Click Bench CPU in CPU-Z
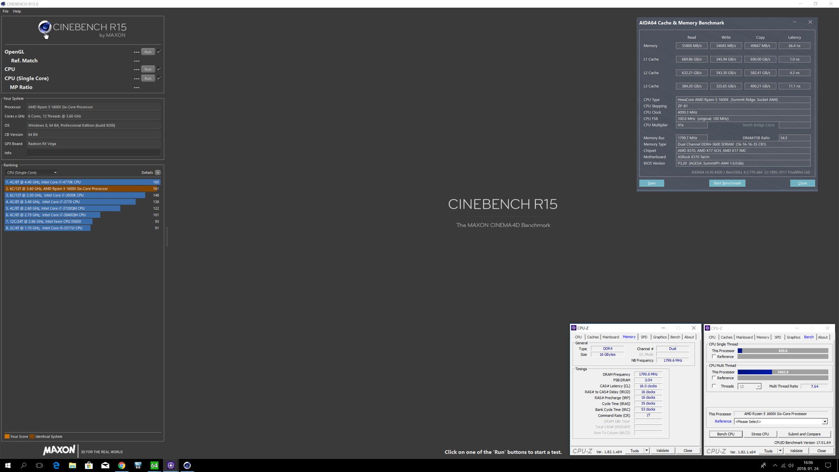The image size is (839, 472). pos(726,434)
